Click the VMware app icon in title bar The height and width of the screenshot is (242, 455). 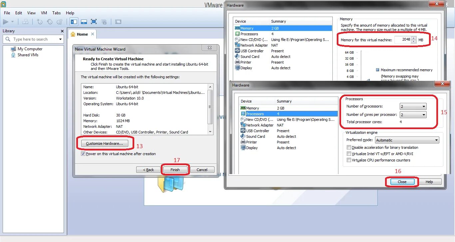pos(3,4)
